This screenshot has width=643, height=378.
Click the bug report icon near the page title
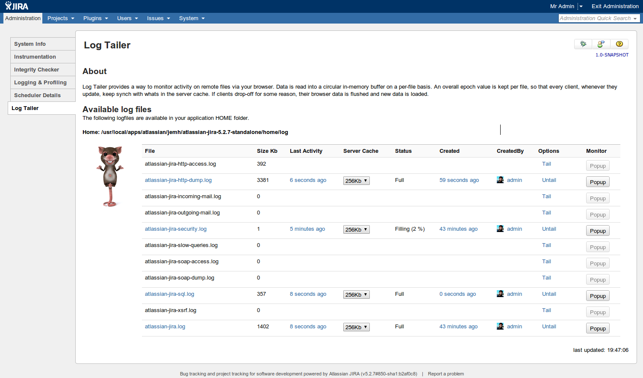(583, 44)
